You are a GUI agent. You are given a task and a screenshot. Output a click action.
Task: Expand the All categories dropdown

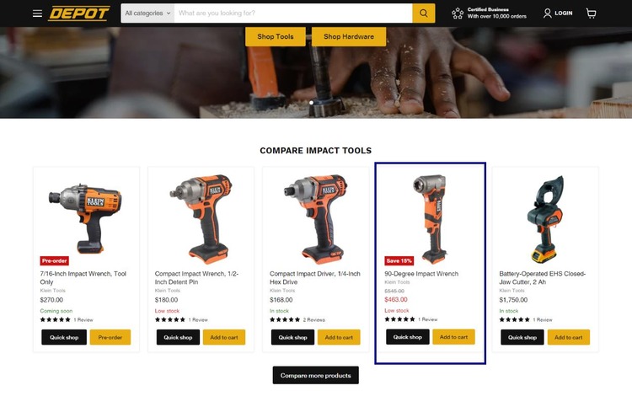147,13
